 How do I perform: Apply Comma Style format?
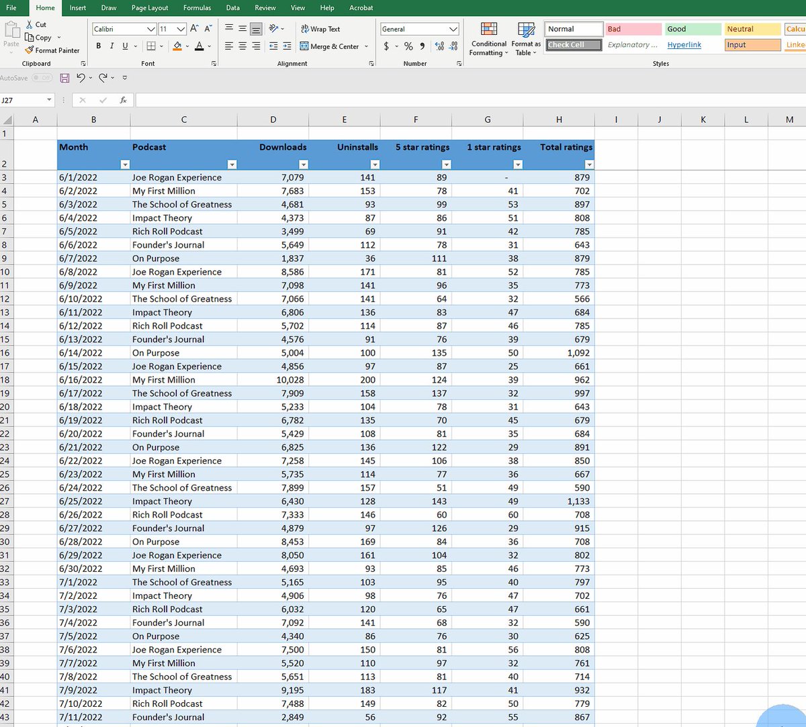(x=422, y=46)
